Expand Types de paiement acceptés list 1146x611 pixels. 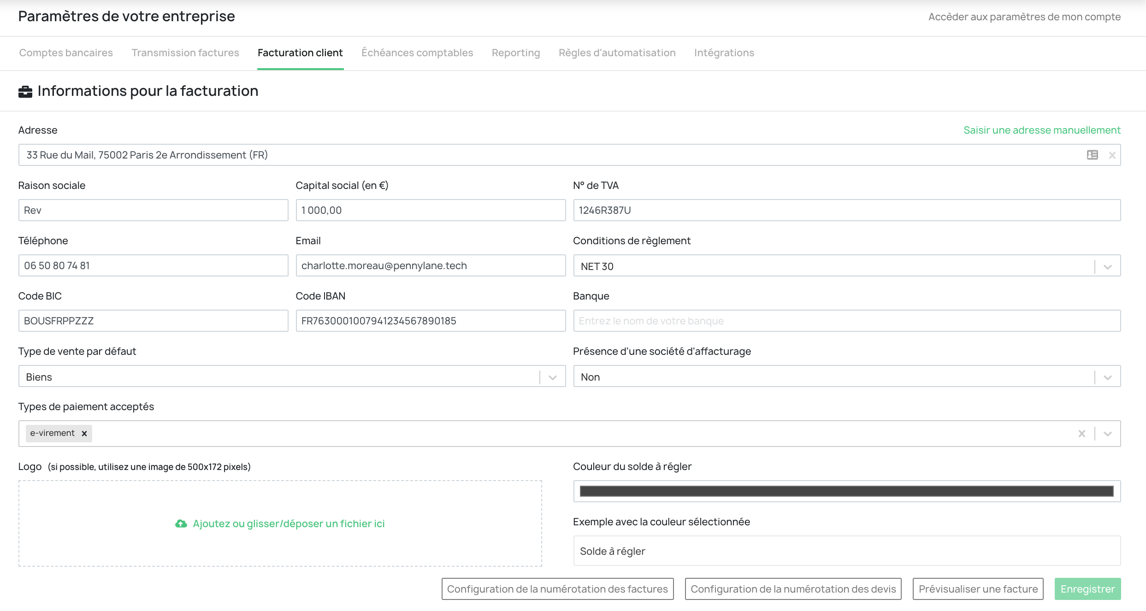1107,434
